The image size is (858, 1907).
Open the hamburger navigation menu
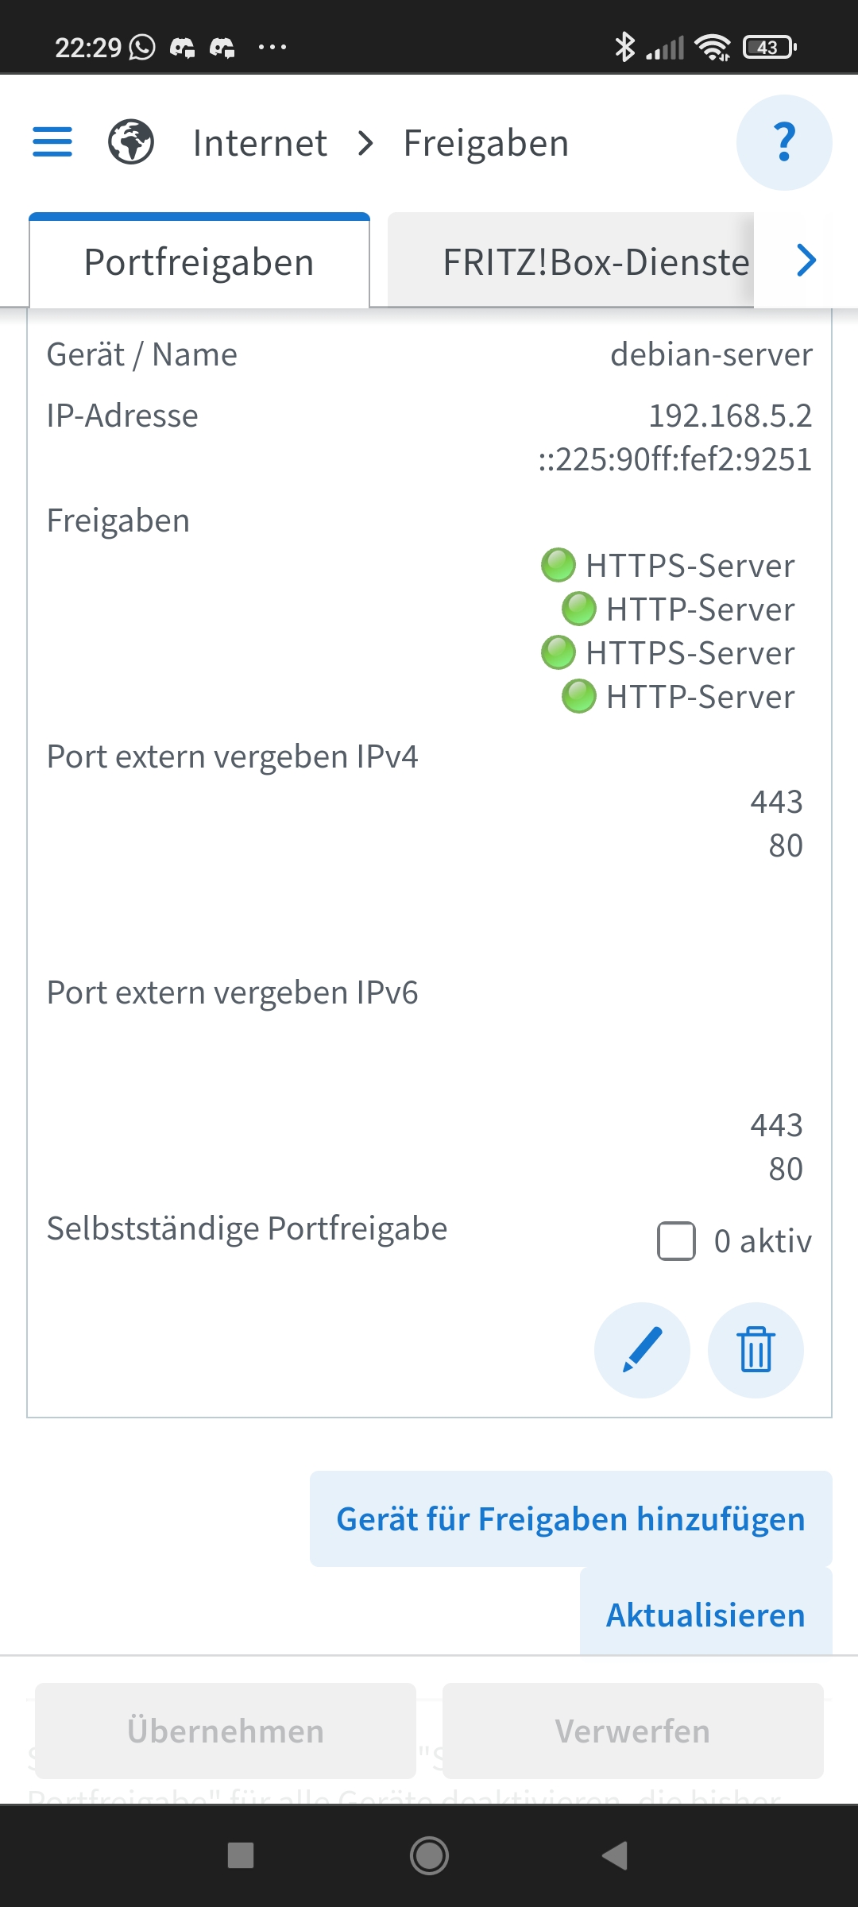[52, 142]
